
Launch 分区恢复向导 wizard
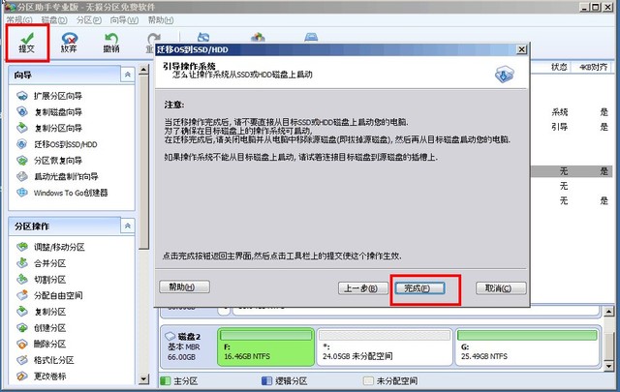coord(58,161)
